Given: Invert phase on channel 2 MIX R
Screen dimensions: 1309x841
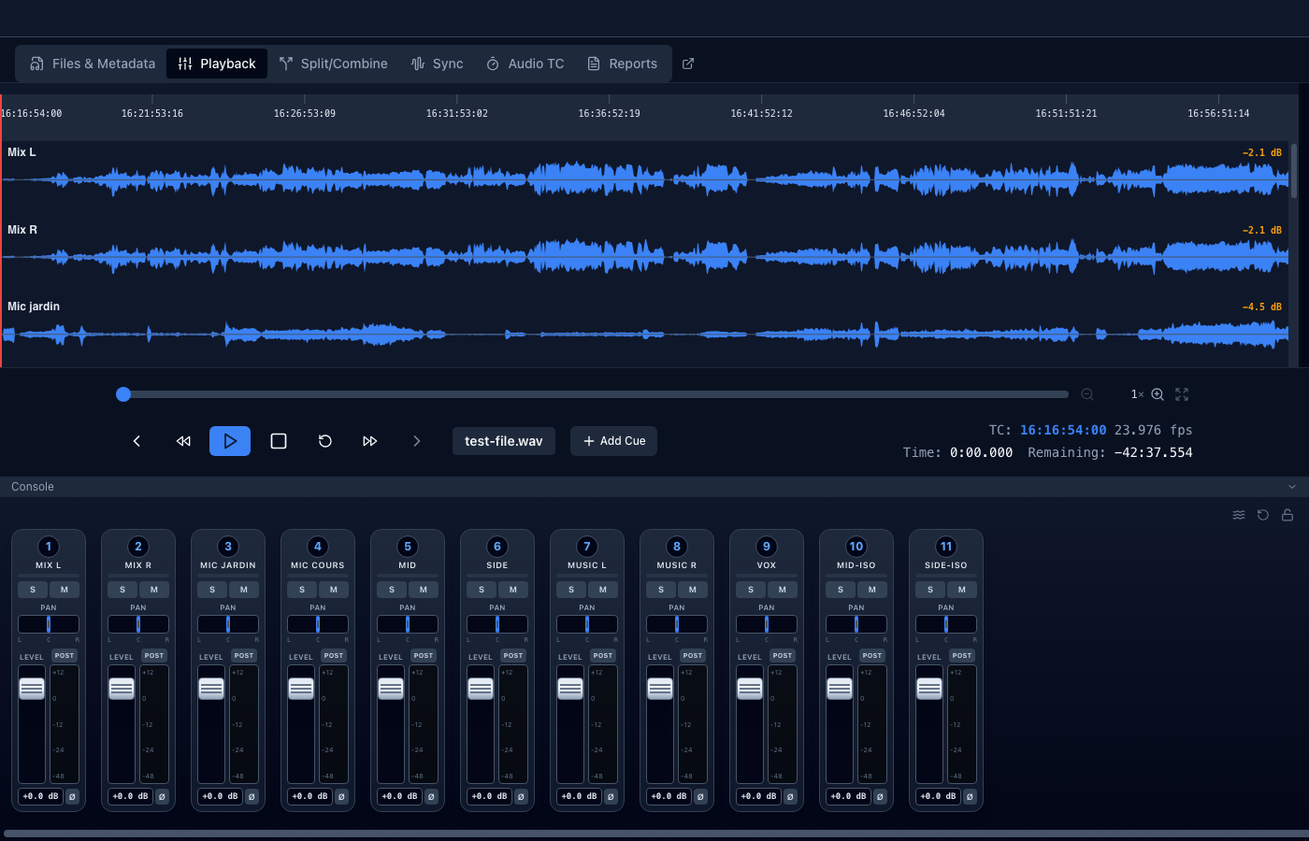Looking at the screenshot, I should (162, 797).
